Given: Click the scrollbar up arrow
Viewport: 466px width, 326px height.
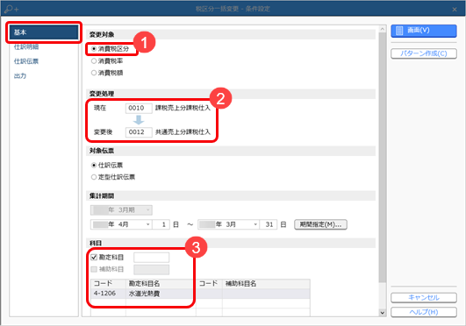Looking at the screenshot, I should [383, 29].
